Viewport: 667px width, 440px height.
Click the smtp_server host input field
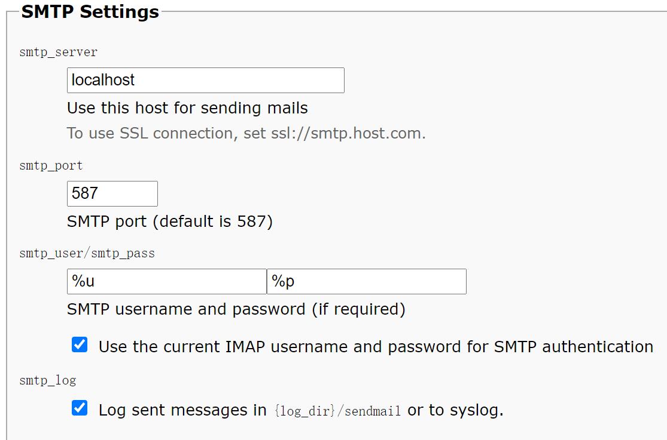pos(205,80)
